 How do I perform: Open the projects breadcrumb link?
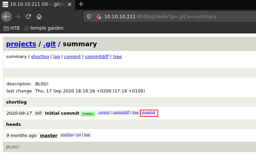point(21,44)
